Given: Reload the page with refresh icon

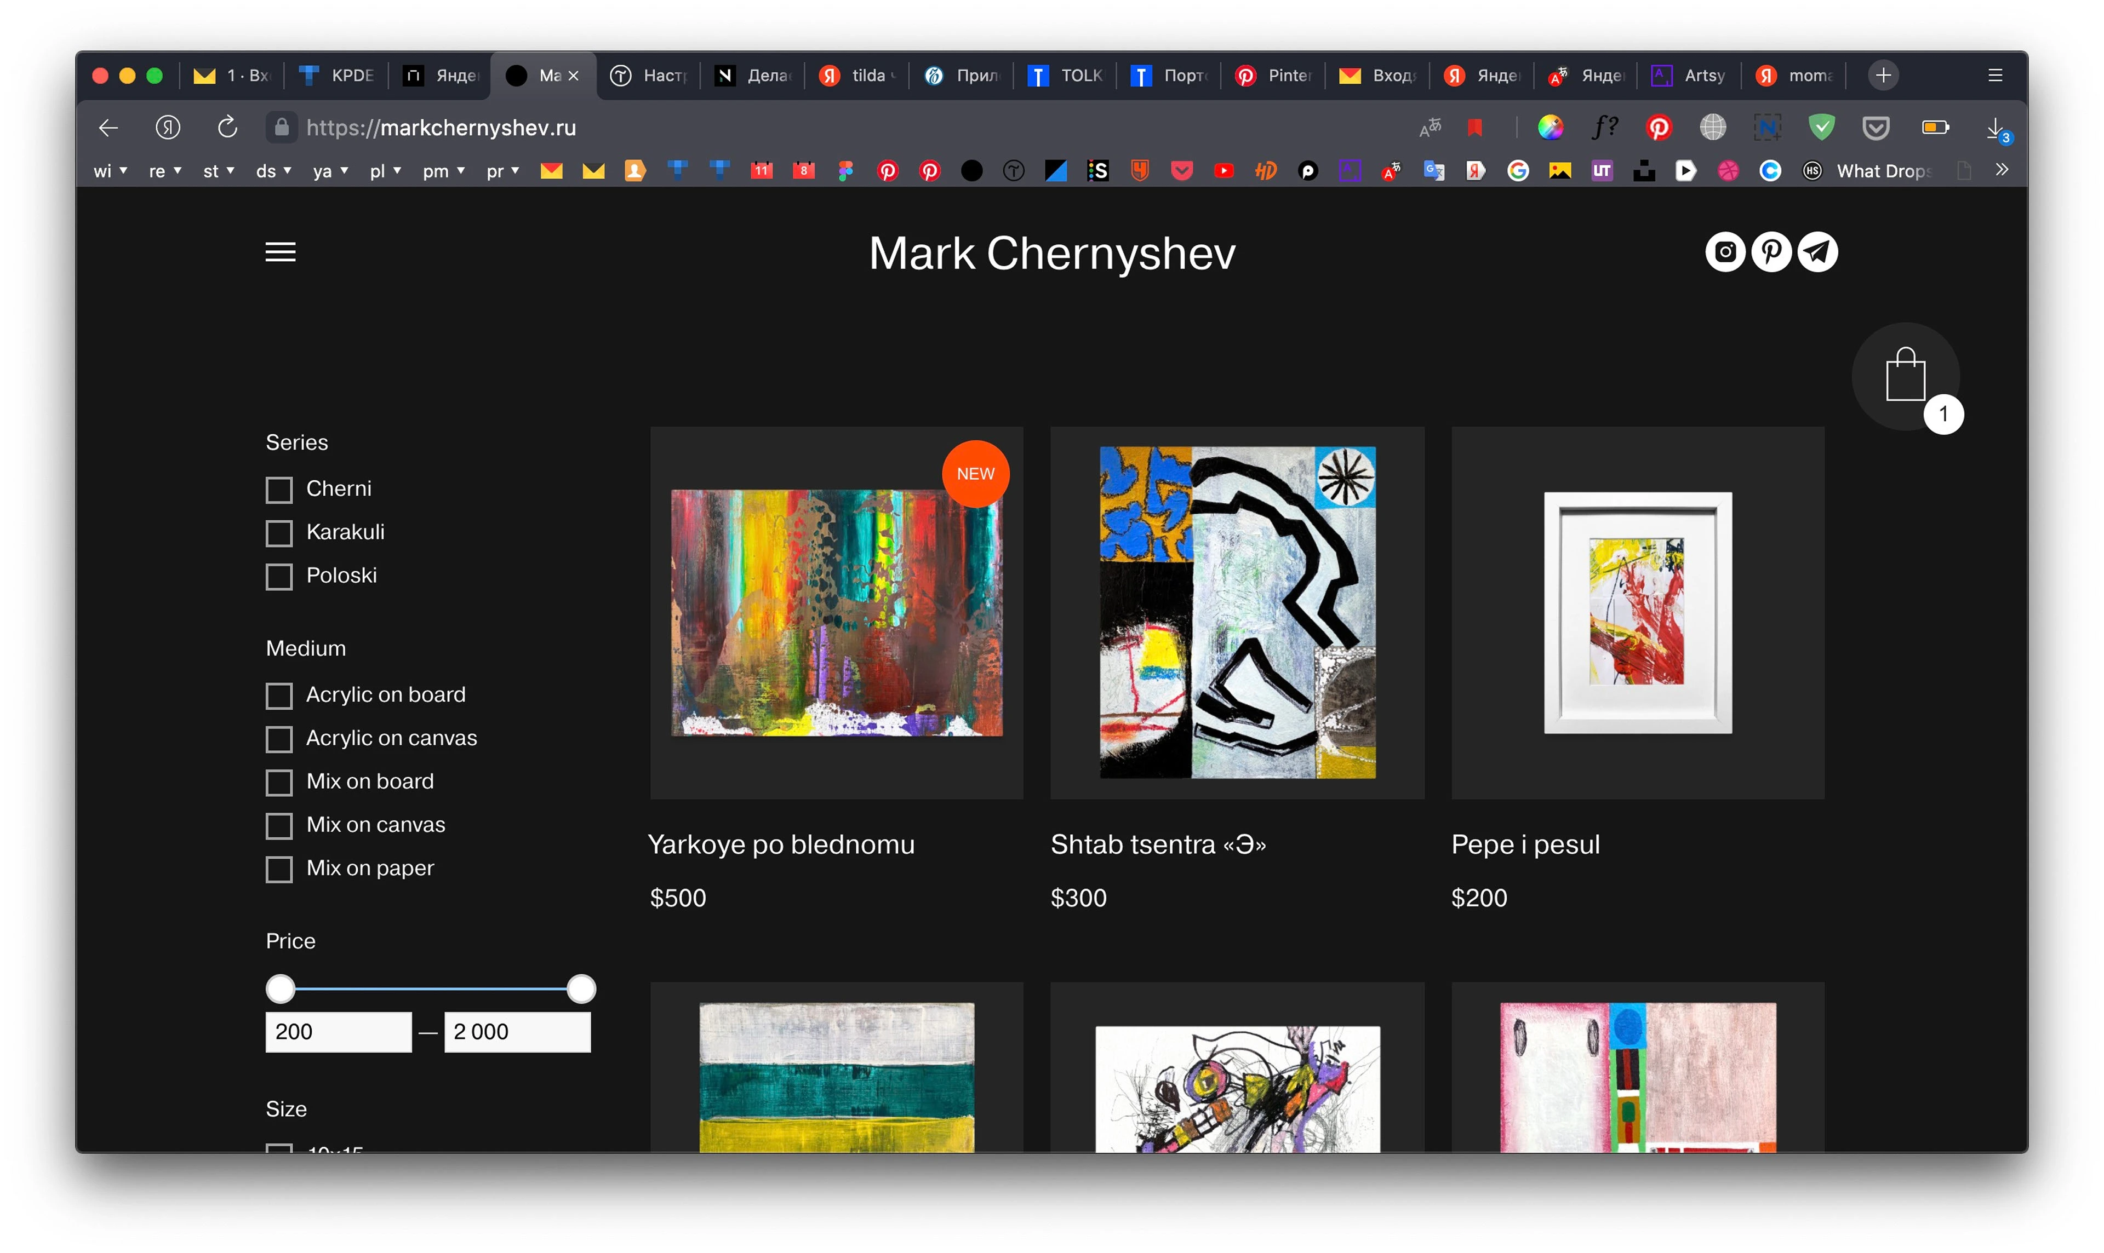Looking at the screenshot, I should pyautogui.click(x=226, y=128).
